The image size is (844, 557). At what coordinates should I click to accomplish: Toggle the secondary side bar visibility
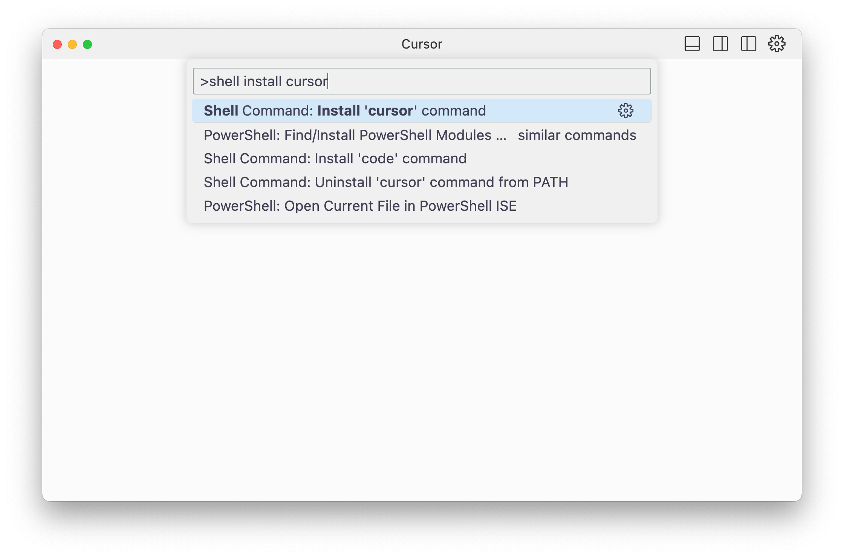click(748, 44)
